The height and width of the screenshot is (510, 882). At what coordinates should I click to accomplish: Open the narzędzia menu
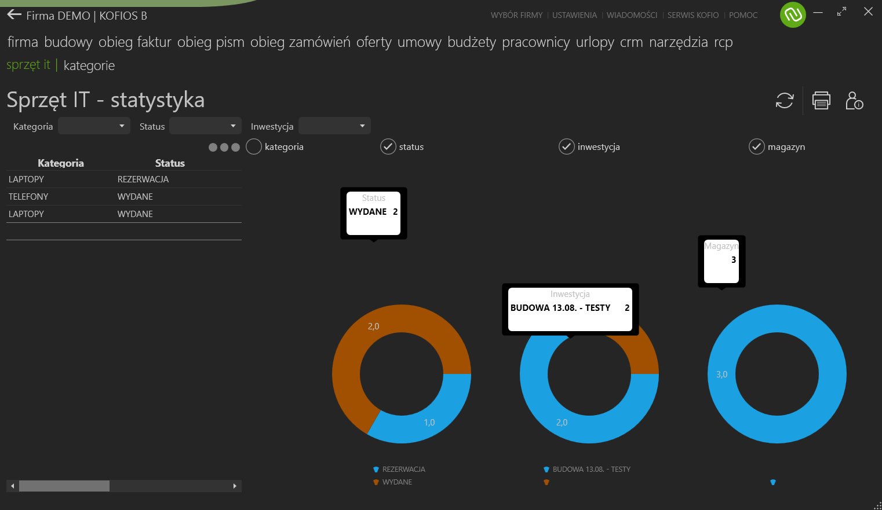click(679, 42)
